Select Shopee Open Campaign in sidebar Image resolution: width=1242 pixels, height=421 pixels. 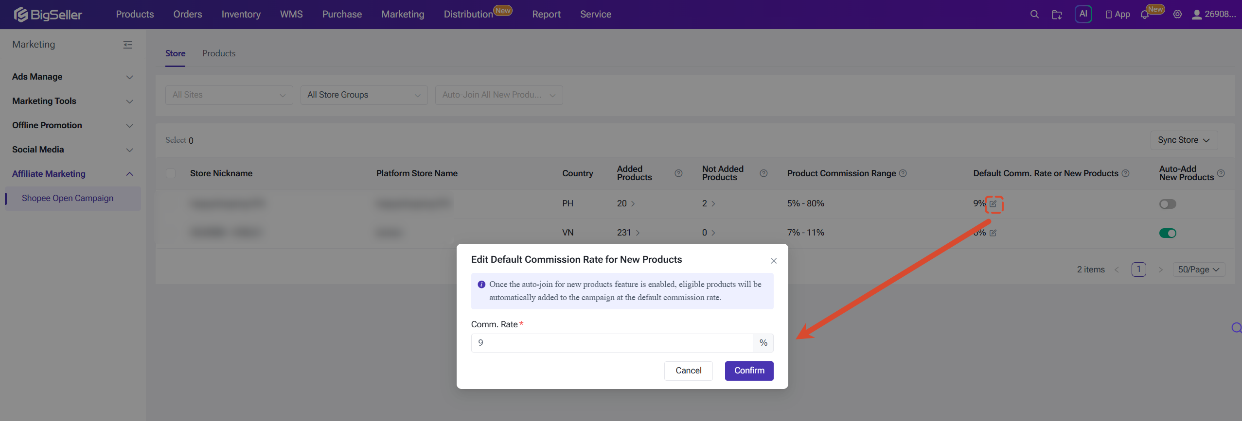pos(73,198)
